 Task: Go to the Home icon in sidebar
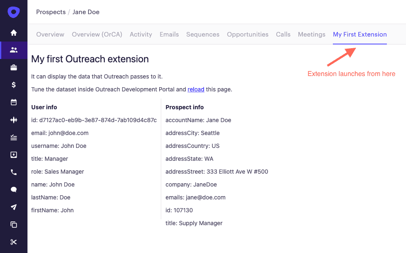(x=14, y=33)
